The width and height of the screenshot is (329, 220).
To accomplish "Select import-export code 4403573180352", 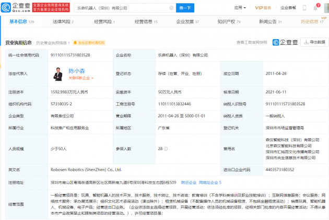I will click(280, 170).
